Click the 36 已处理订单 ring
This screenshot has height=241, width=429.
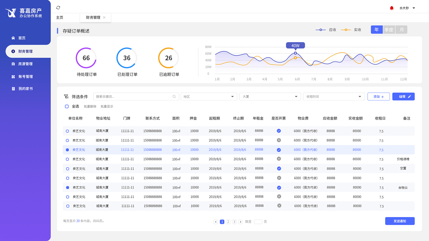click(x=127, y=58)
